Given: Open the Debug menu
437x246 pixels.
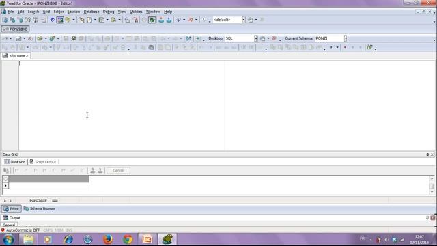Looking at the screenshot, I should click(x=109, y=12).
